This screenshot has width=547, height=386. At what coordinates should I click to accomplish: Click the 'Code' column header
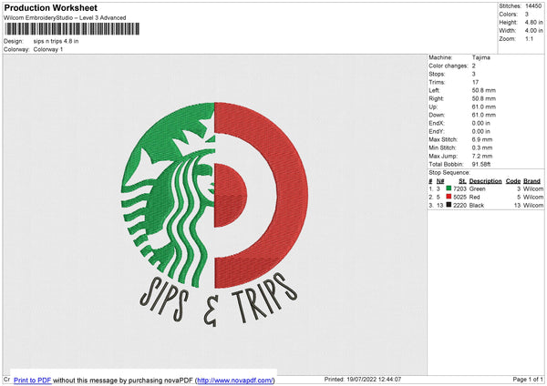[x=513, y=181]
